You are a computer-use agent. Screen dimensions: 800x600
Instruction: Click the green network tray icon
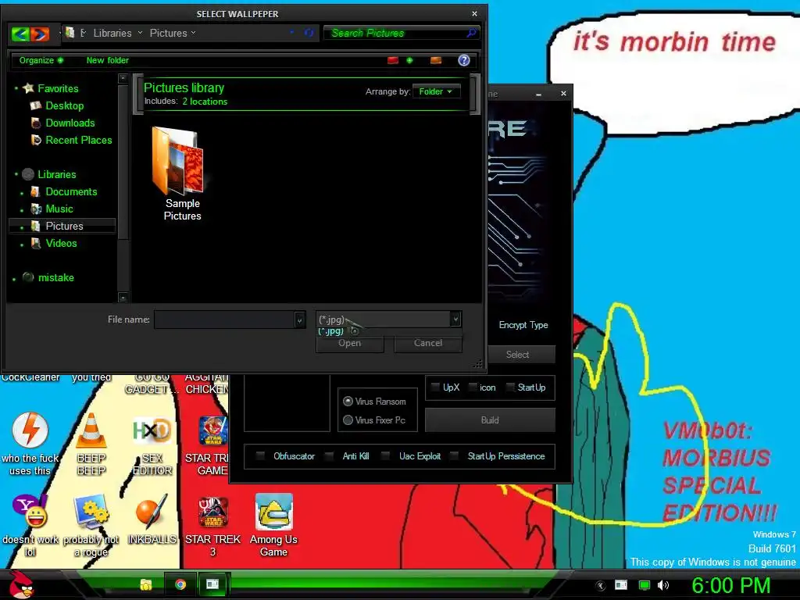click(645, 585)
